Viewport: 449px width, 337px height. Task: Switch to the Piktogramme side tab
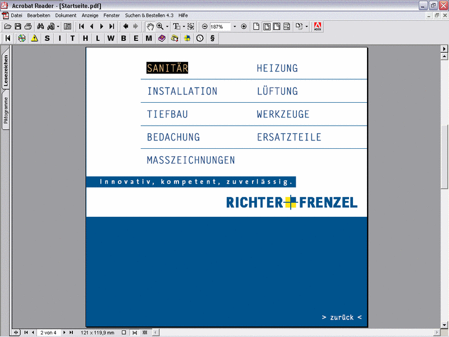click(x=6, y=110)
